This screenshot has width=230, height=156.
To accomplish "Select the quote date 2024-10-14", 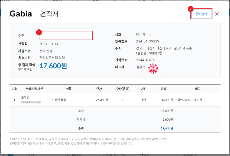I will [x=49, y=44].
